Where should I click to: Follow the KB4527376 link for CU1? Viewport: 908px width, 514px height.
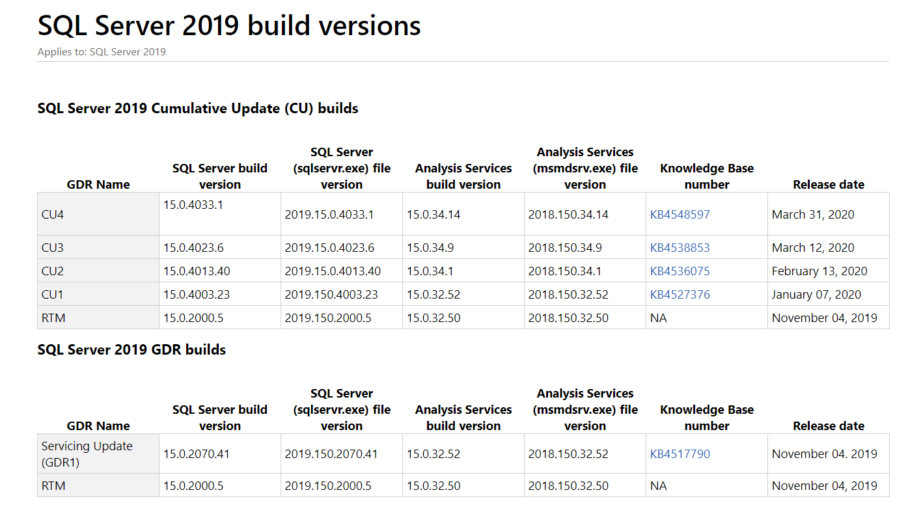[680, 295]
